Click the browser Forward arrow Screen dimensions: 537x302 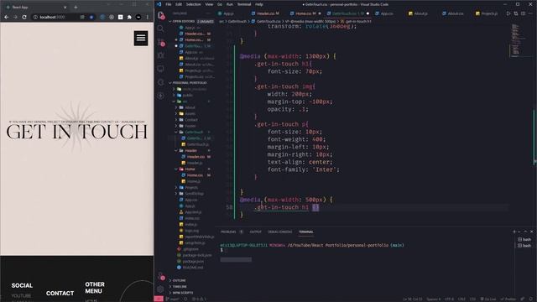15,17
